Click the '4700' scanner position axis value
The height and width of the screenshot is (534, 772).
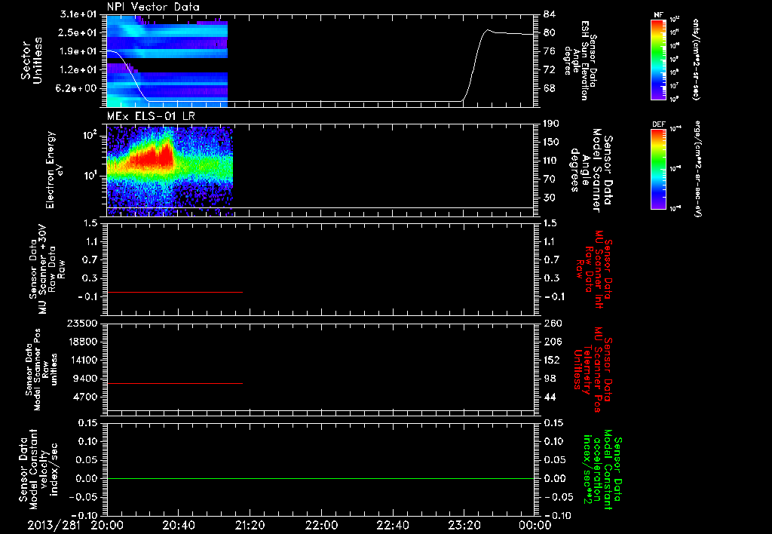pos(86,397)
